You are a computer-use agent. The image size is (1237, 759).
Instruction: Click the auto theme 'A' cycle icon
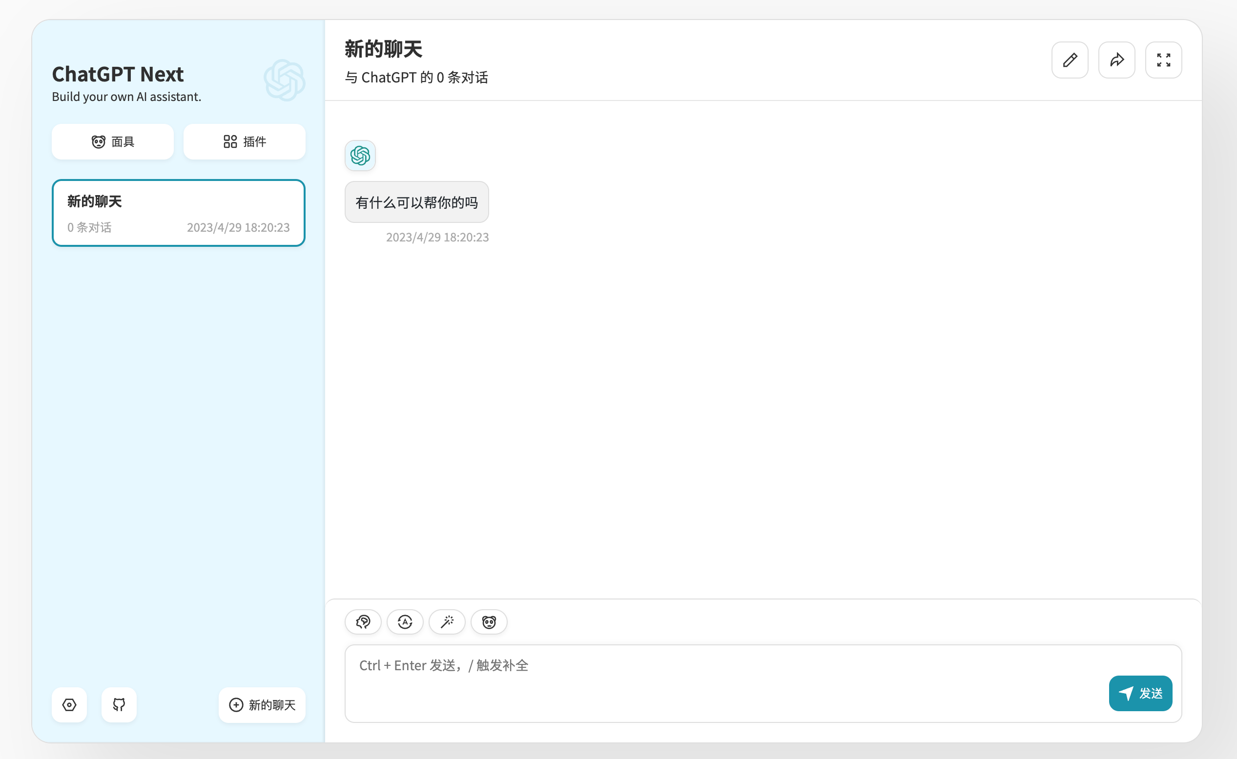[x=405, y=622]
